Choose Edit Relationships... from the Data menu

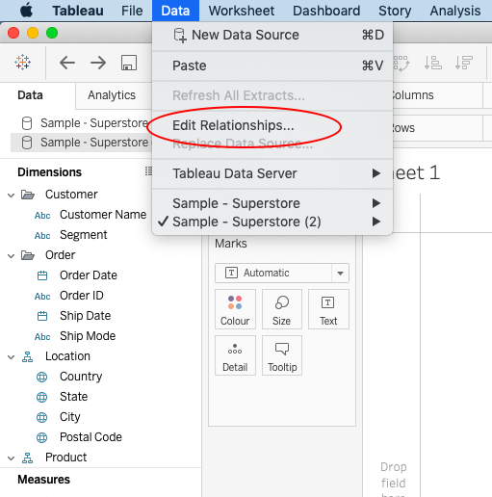[x=272, y=125]
